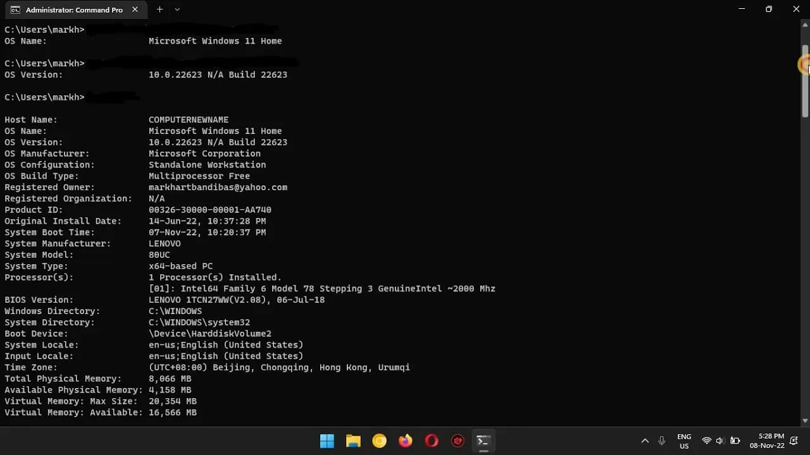Launch the red gear application from the taskbar
This screenshot has height=455, width=810.
click(x=457, y=440)
